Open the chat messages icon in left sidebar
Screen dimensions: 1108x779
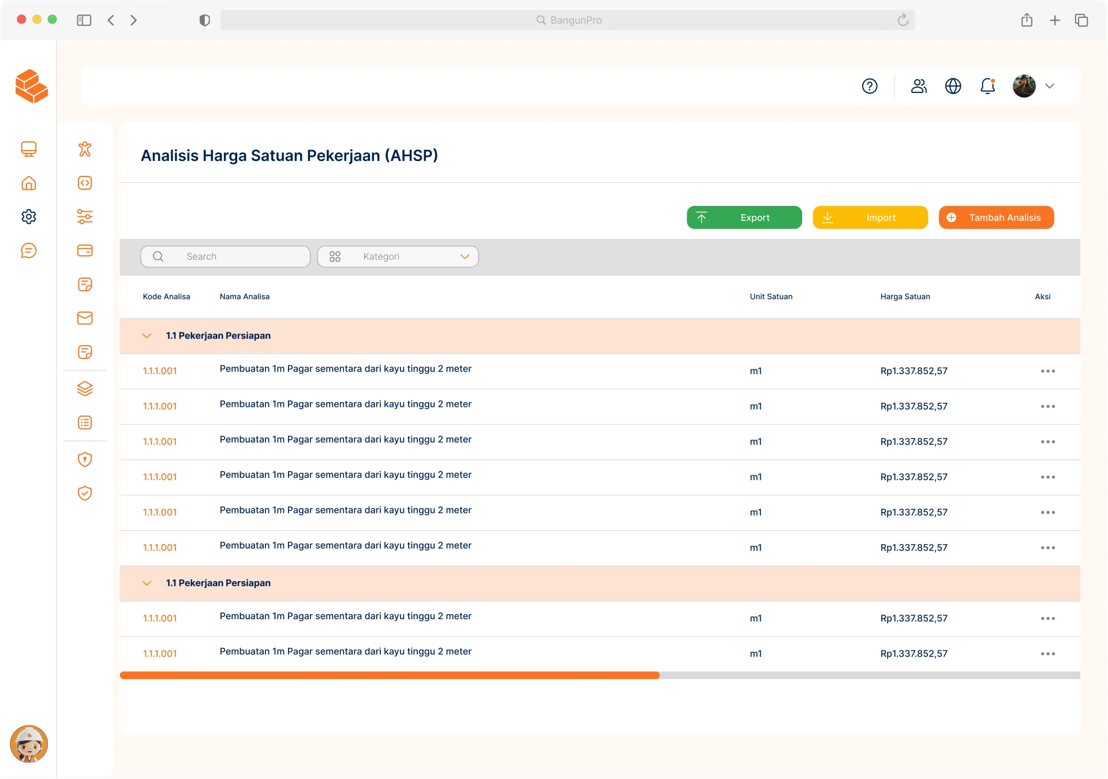(x=29, y=250)
